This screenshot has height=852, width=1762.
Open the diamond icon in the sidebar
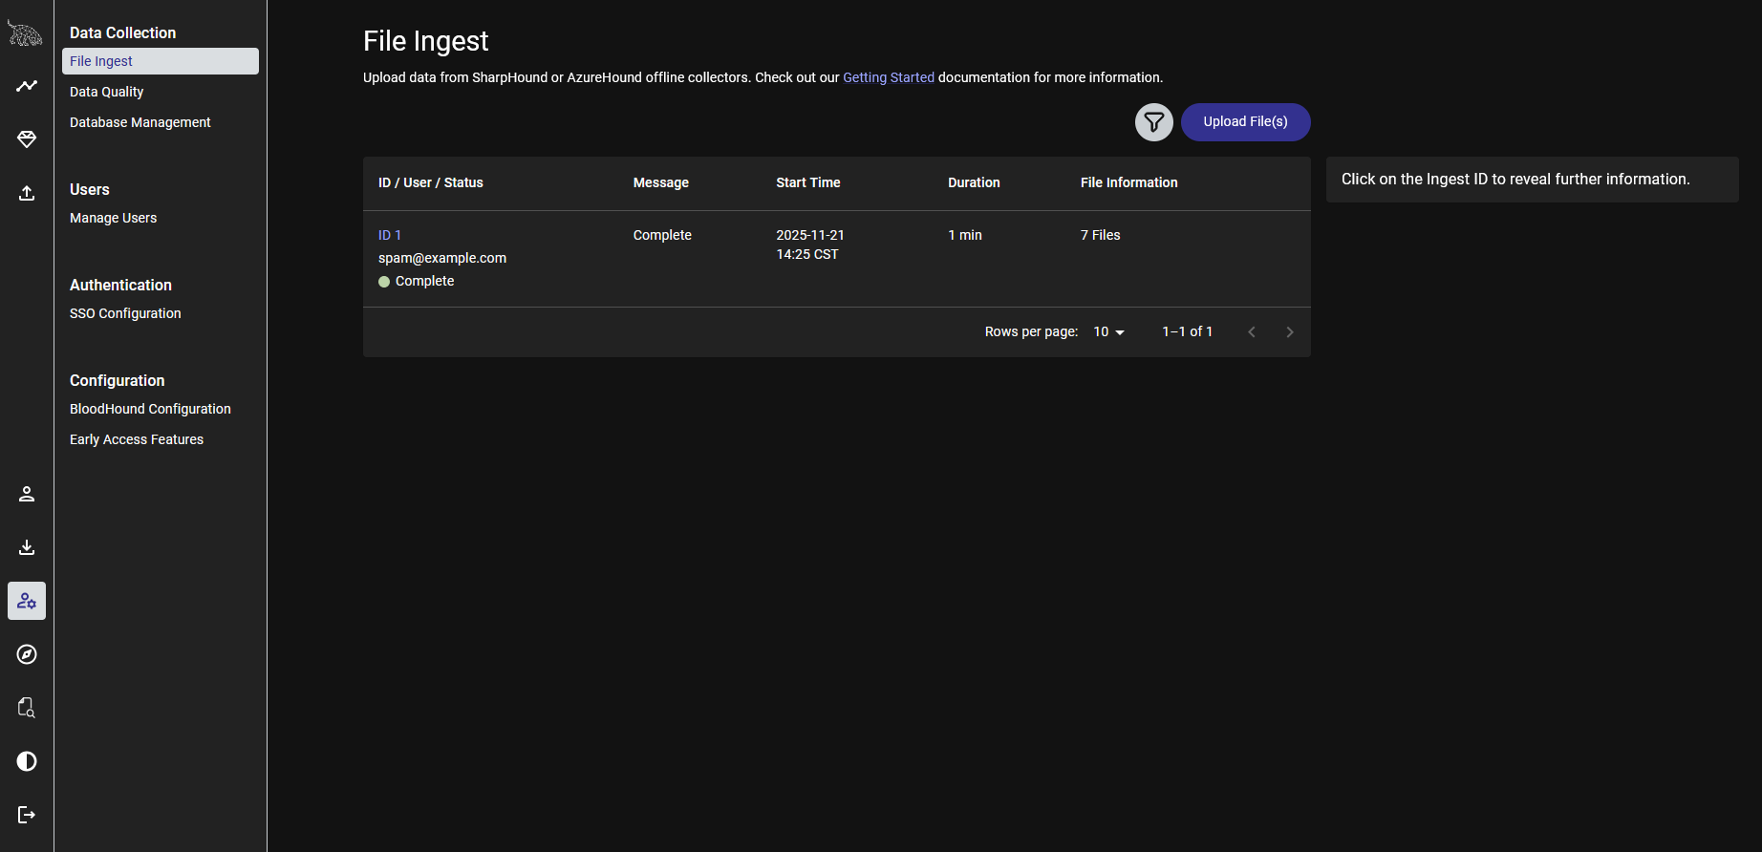[27, 139]
